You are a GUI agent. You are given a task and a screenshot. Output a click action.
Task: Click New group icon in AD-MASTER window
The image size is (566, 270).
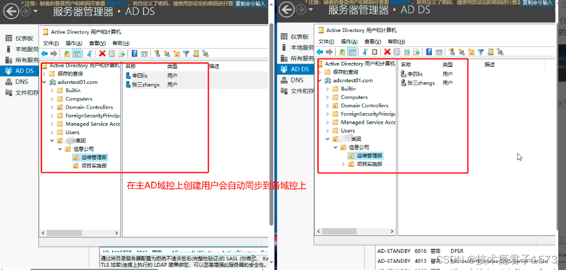(x=166, y=54)
